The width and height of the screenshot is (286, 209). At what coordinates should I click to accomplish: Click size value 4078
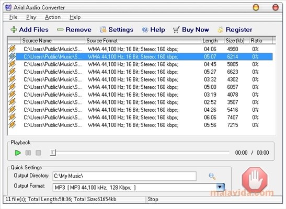233,95
